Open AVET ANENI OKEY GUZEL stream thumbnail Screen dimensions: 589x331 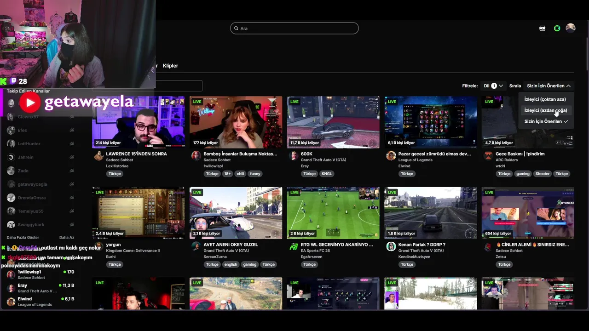(x=236, y=213)
